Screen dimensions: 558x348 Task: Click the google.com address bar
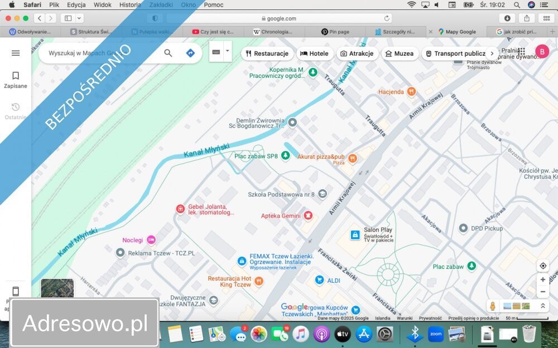280,18
